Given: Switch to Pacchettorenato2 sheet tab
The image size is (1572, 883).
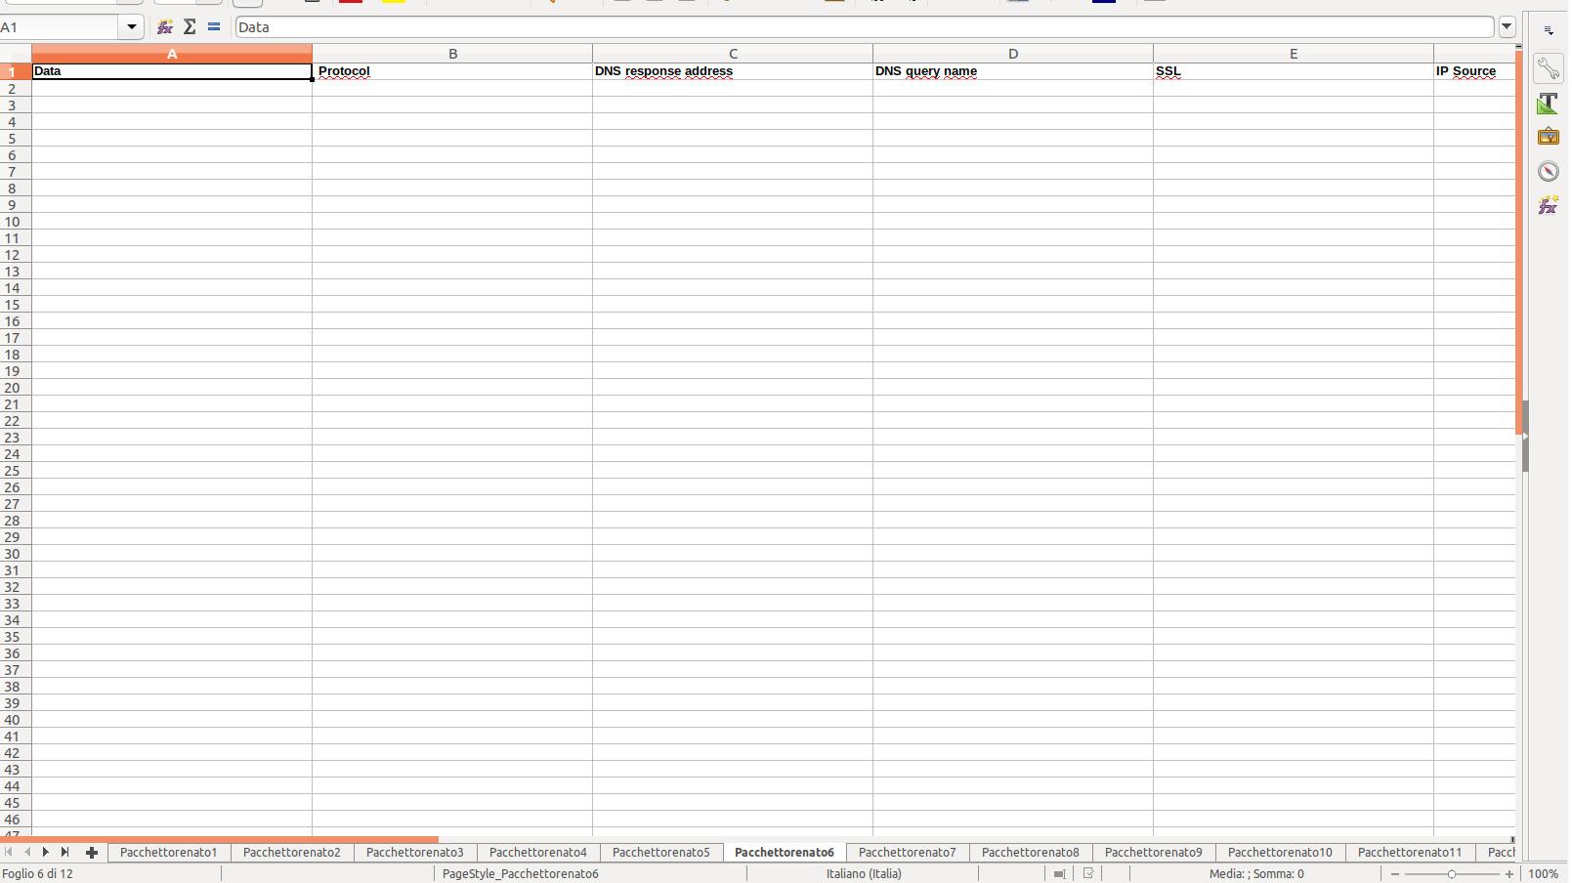Looking at the screenshot, I should coord(292,853).
